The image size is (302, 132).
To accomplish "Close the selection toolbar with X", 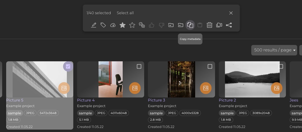I will [x=231, y=13].
